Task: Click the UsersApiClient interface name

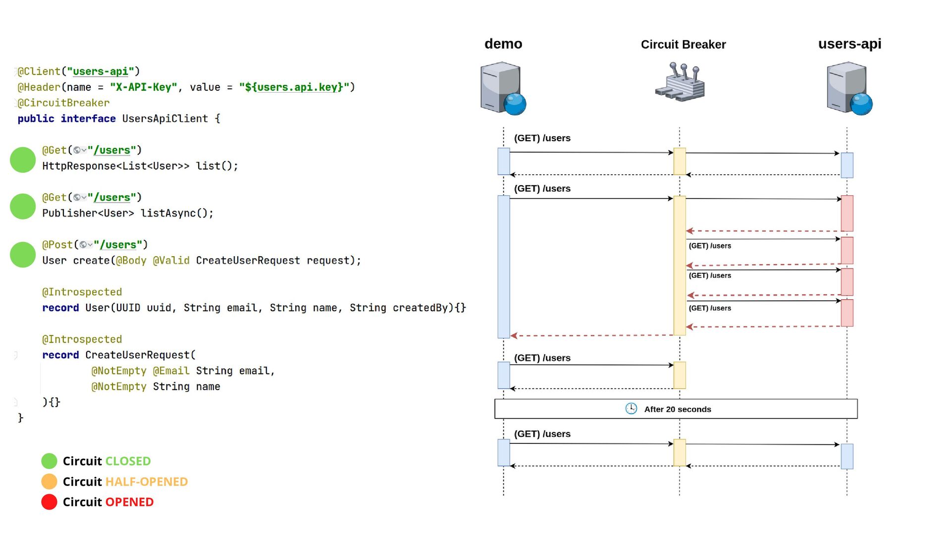Action: (165, 119)
